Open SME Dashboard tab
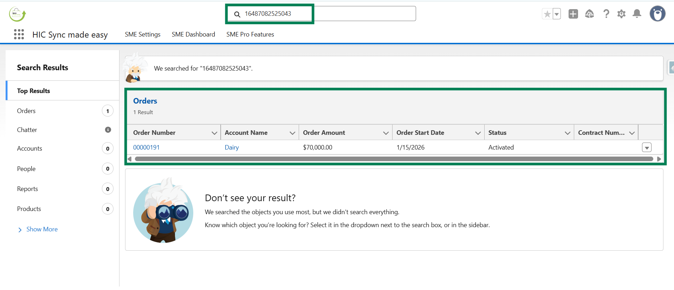This screenshot has width=674, height=290. click(x=193, y=34)
